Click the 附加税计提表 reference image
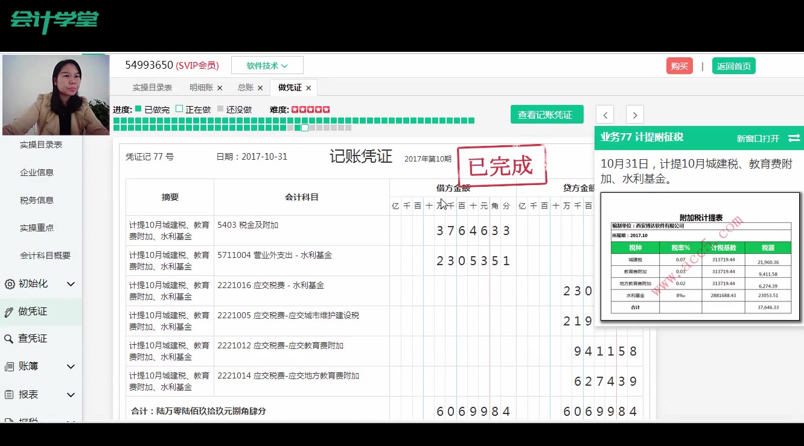The image size is (804, 446). (x=700, y=256)
